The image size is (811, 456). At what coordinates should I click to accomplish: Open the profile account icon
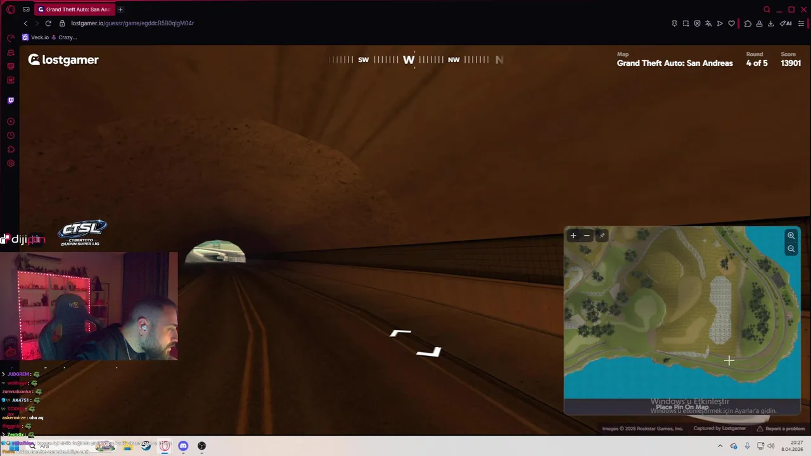click(759, 23)
